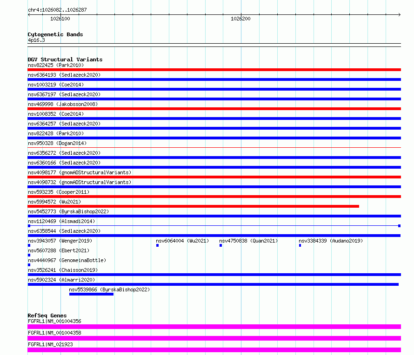The image size is (414, 355).
Task: Click the red bar under nsv4098177
Action: pyautogui.click(x=214, y=177)
